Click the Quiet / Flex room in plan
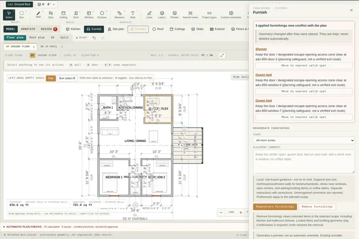The height and width of the screenshot is (239, 359). pyautogui.click(x=158, y=109)
